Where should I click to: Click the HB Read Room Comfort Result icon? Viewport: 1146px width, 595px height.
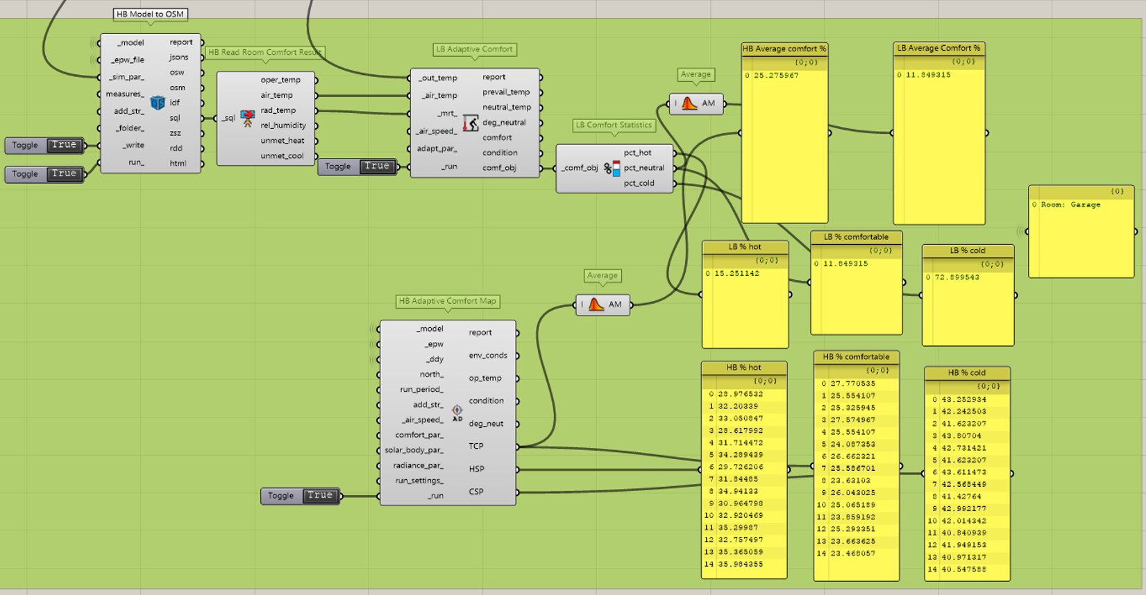[x=247, y=118]
